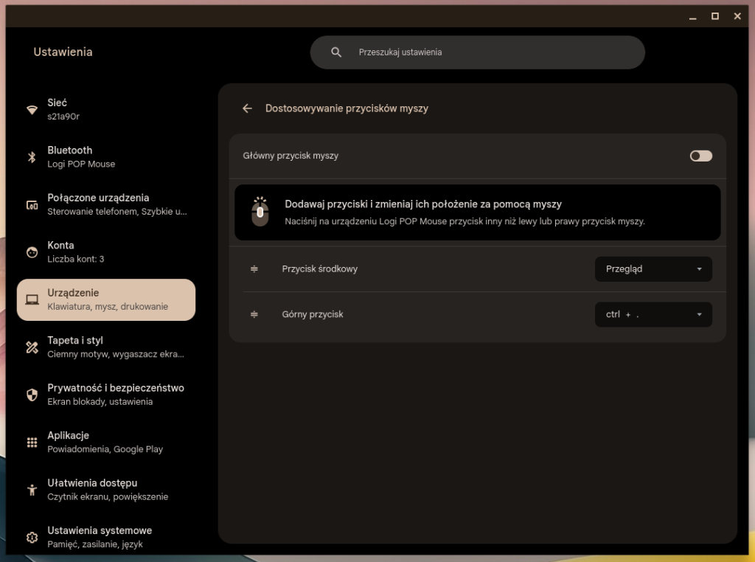Viewport: 755px width, 562px height.
Task: Focus the Przeszukaj ustawienia search field
Action: [477, 52]
